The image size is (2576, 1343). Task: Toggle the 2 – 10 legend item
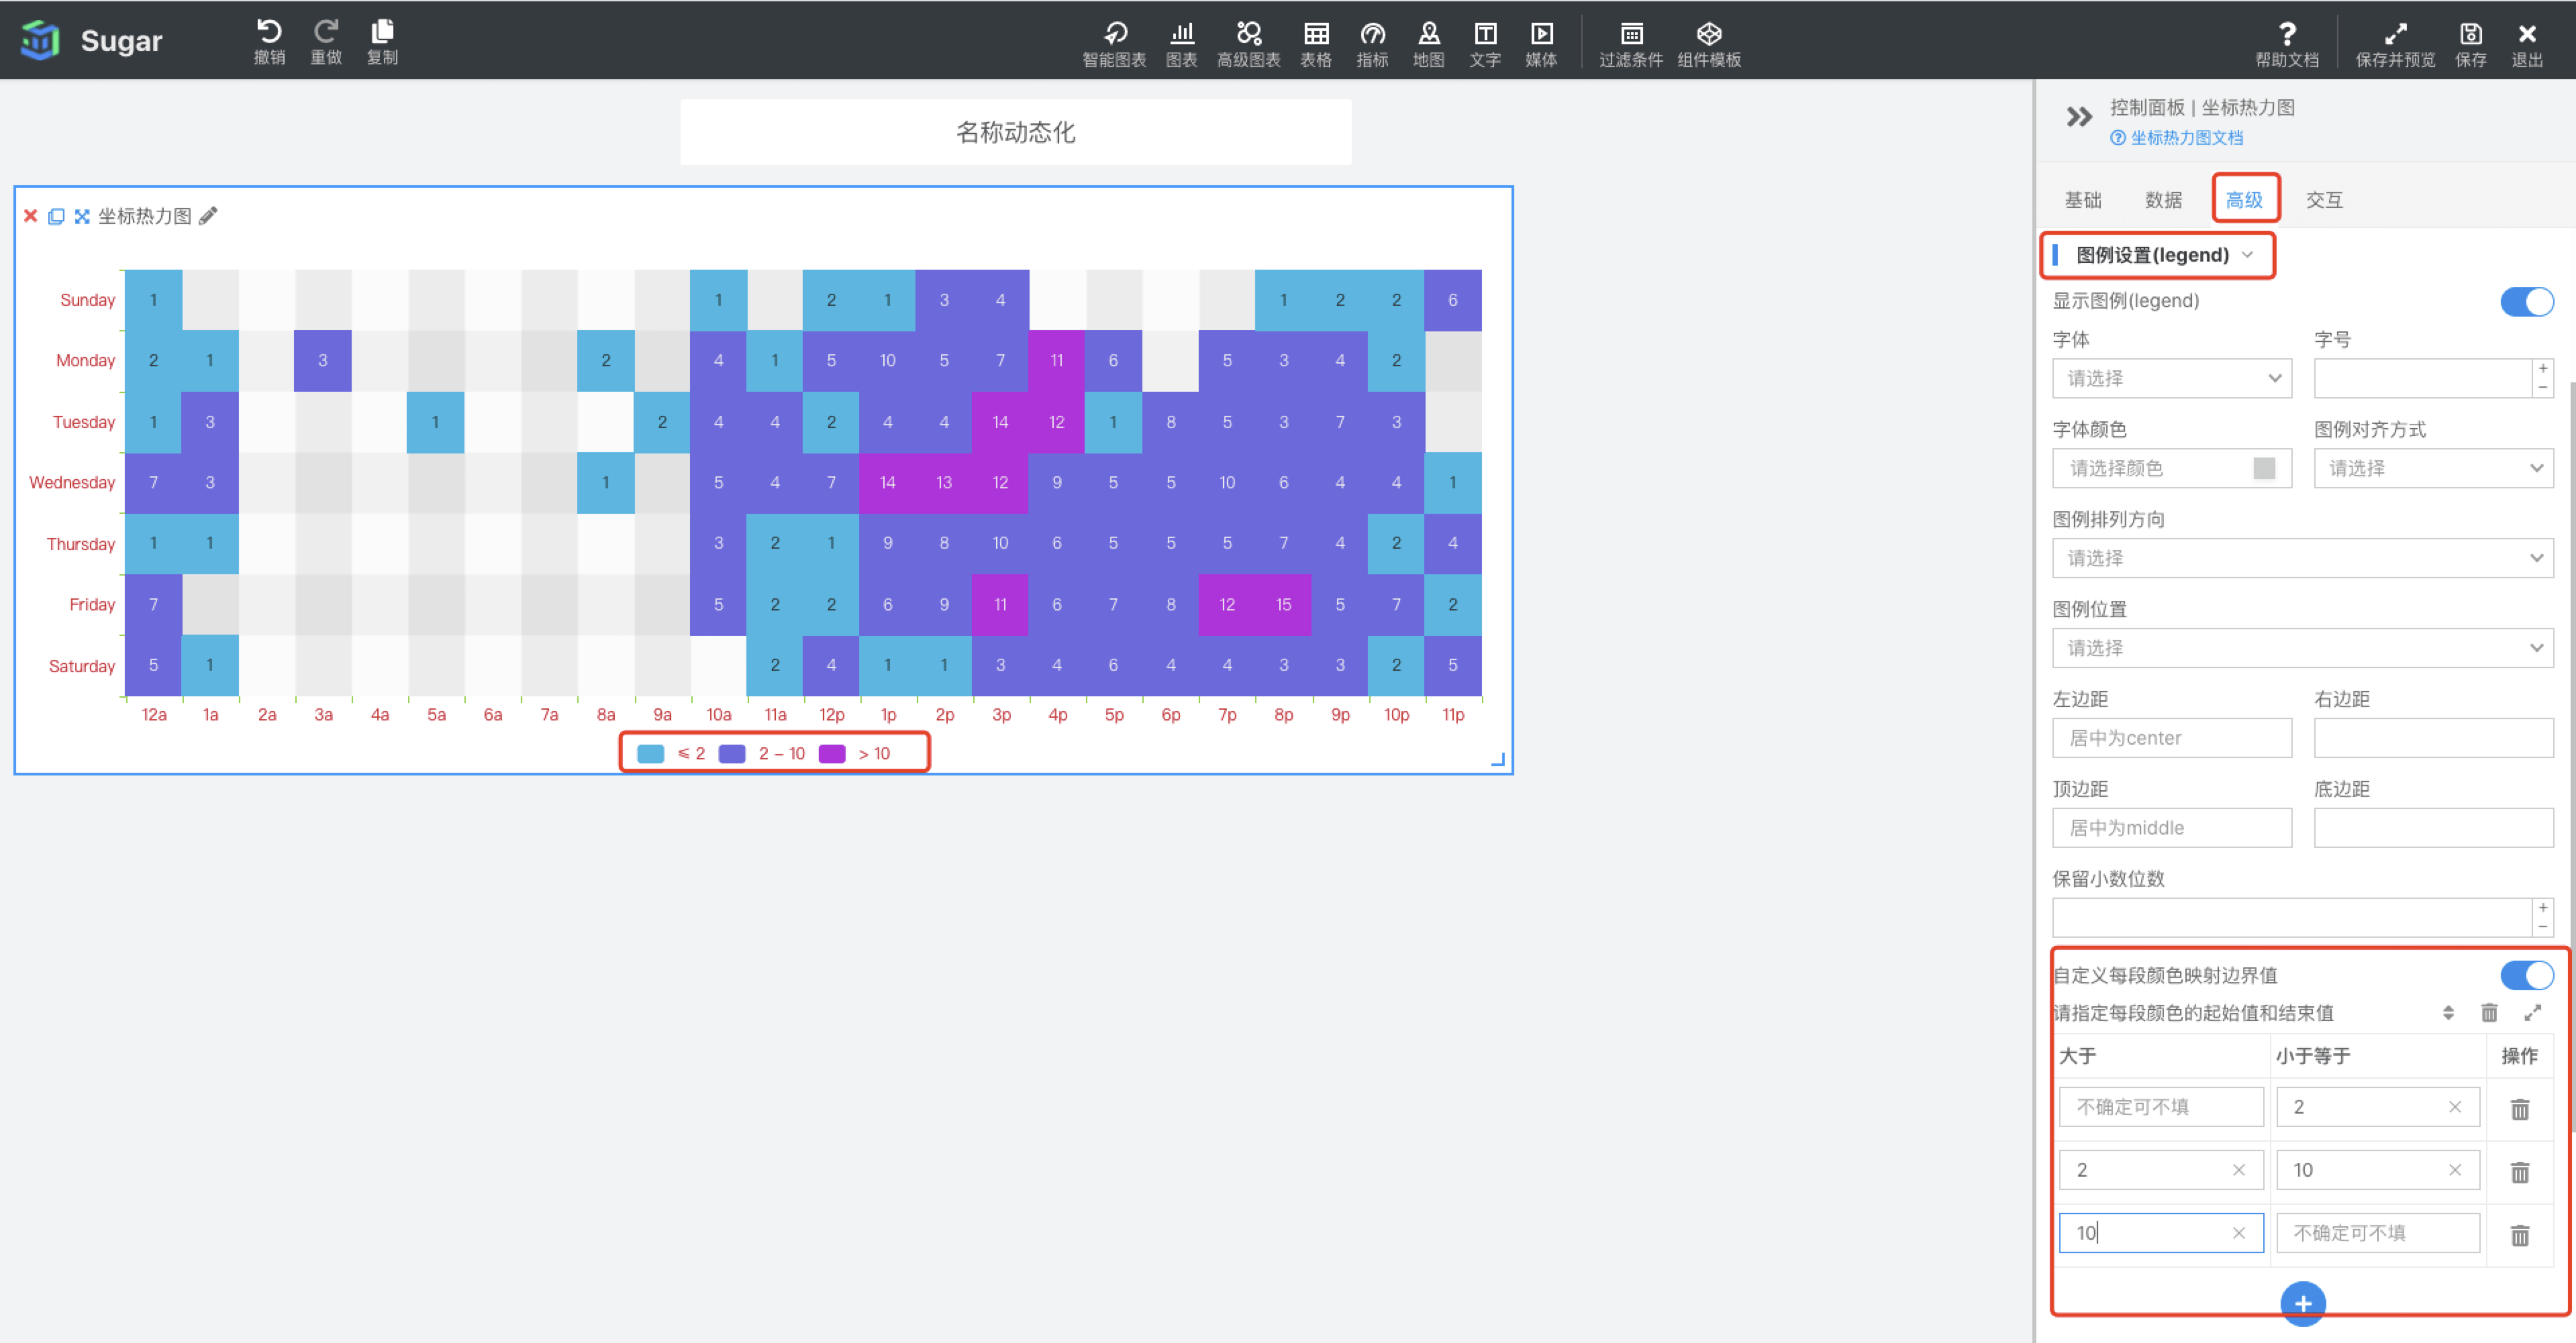coord(762,753)
